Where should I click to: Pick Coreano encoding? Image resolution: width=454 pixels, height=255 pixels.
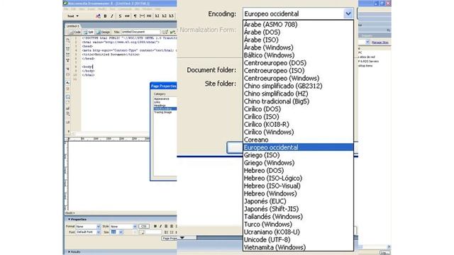tap(298, 140)
